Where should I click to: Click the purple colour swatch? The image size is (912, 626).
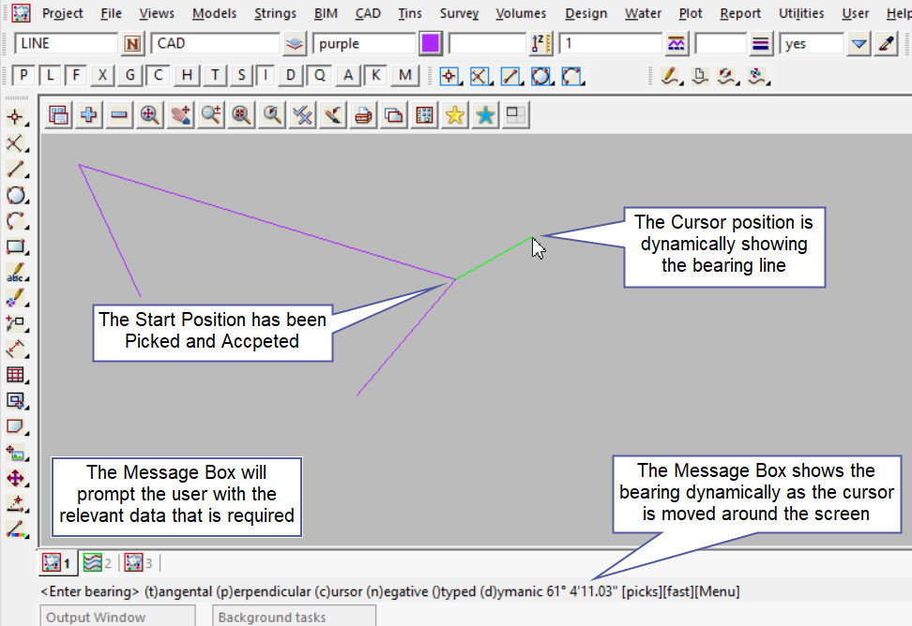point(431,43)
